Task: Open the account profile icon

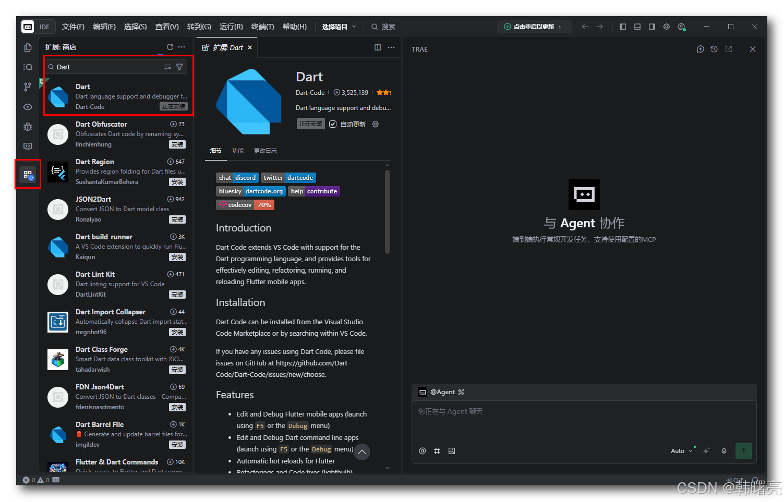Action: pos(681,27)
